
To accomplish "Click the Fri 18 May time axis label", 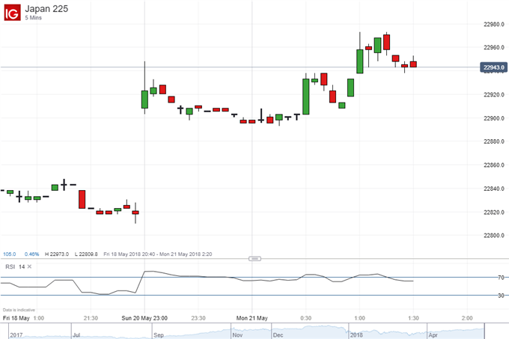I will point(16,318).
